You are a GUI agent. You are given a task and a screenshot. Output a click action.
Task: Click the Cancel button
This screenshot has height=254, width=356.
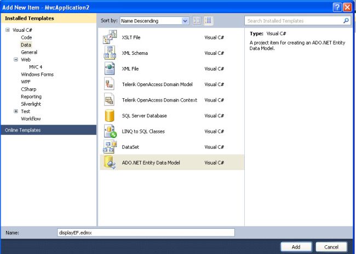pos(331,247)
